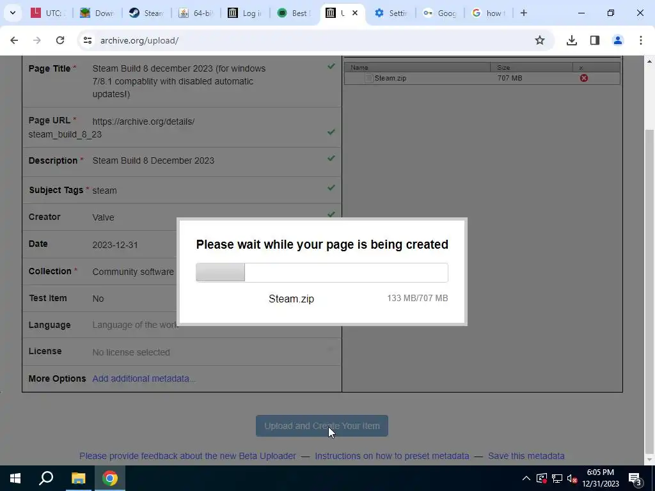Edit the Page URL steam_build_8_23 identifier
Viewport: 655px width, 491px height.
pos(65,134)
